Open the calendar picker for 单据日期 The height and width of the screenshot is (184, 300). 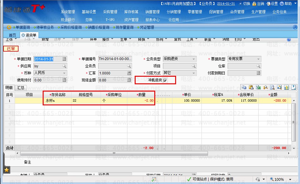point(64,59)
